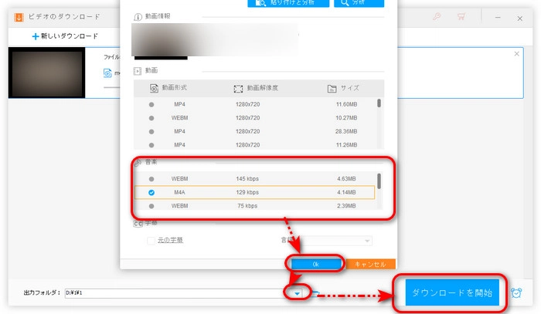Click the 動画情報 info icon
The width and height of the screenshot is (541, 314).
138,16
